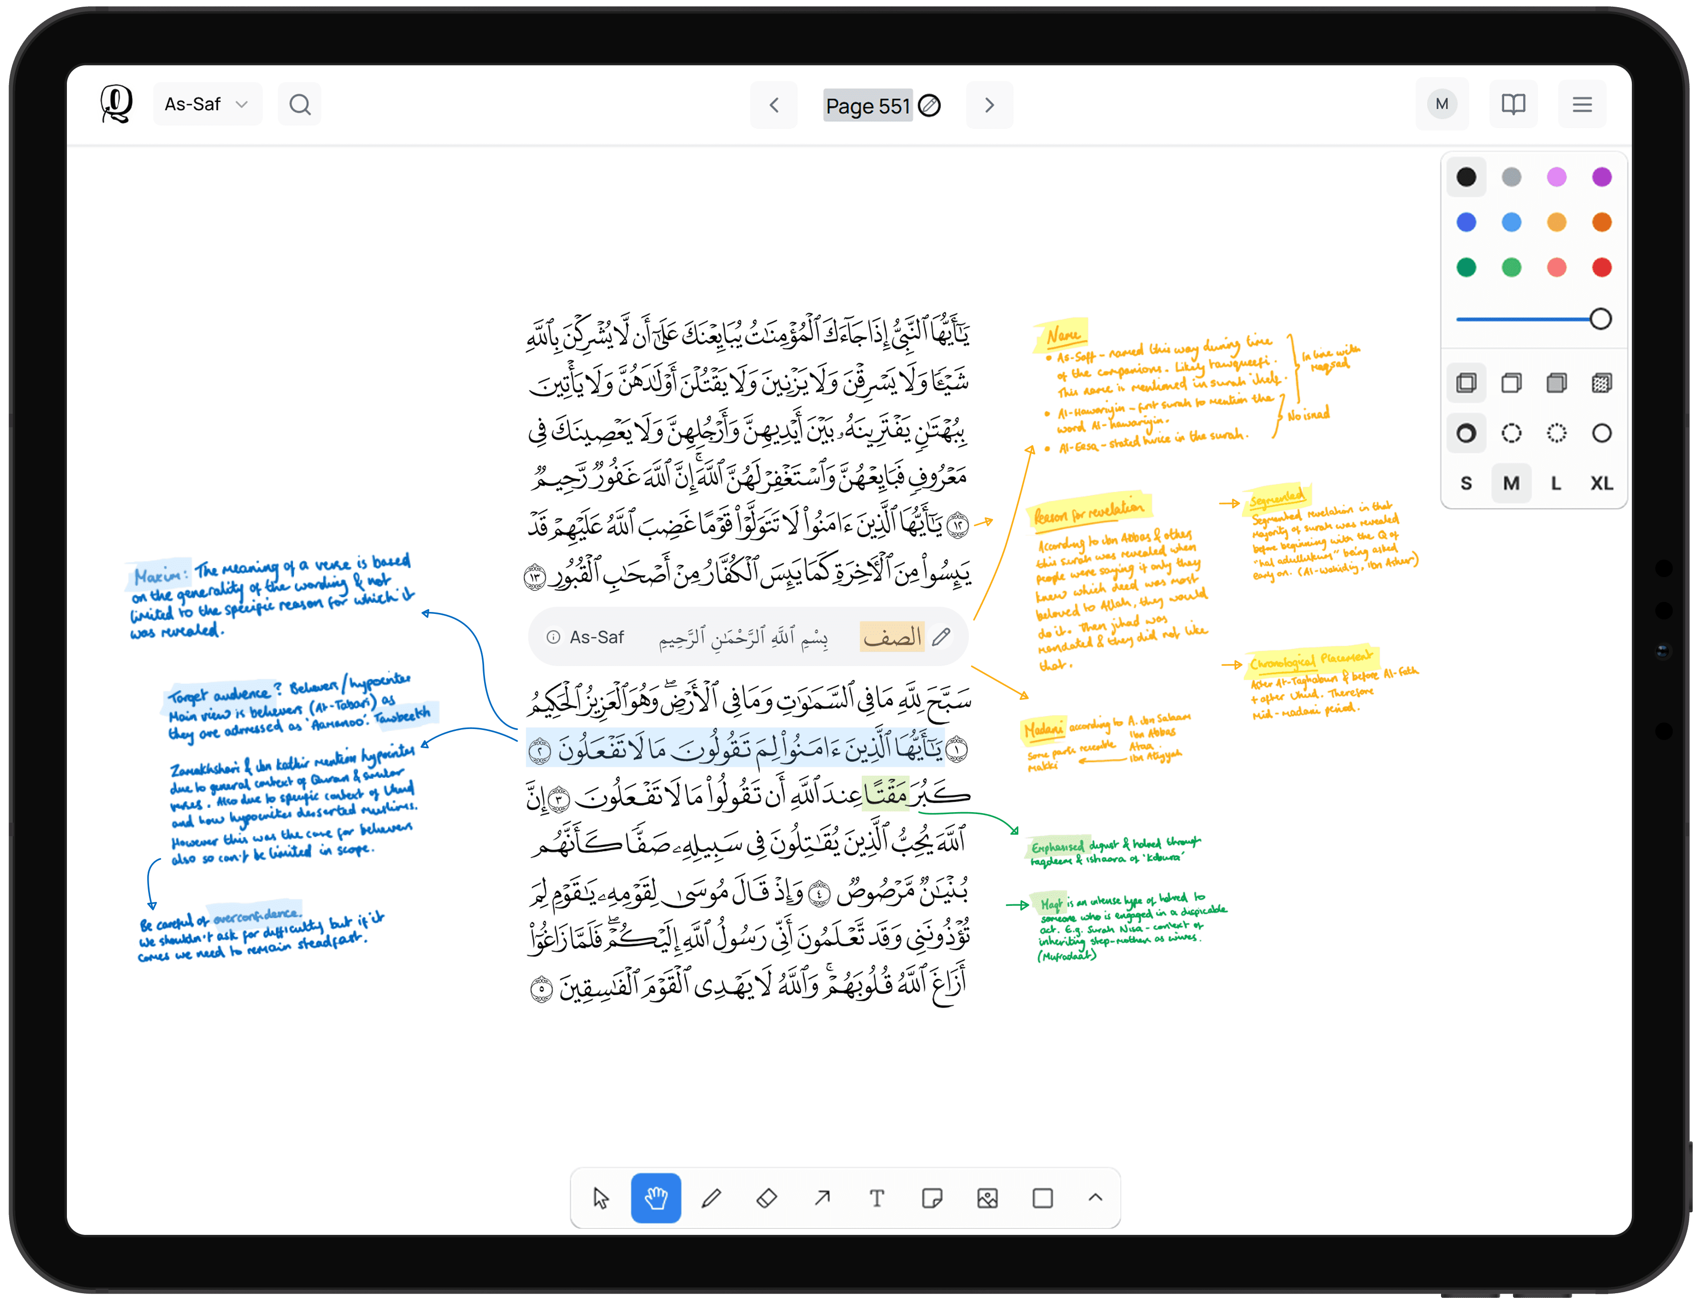Choose the dashed stroke style
This screenshot has width=1693, height=1298.
[1511, 433]
